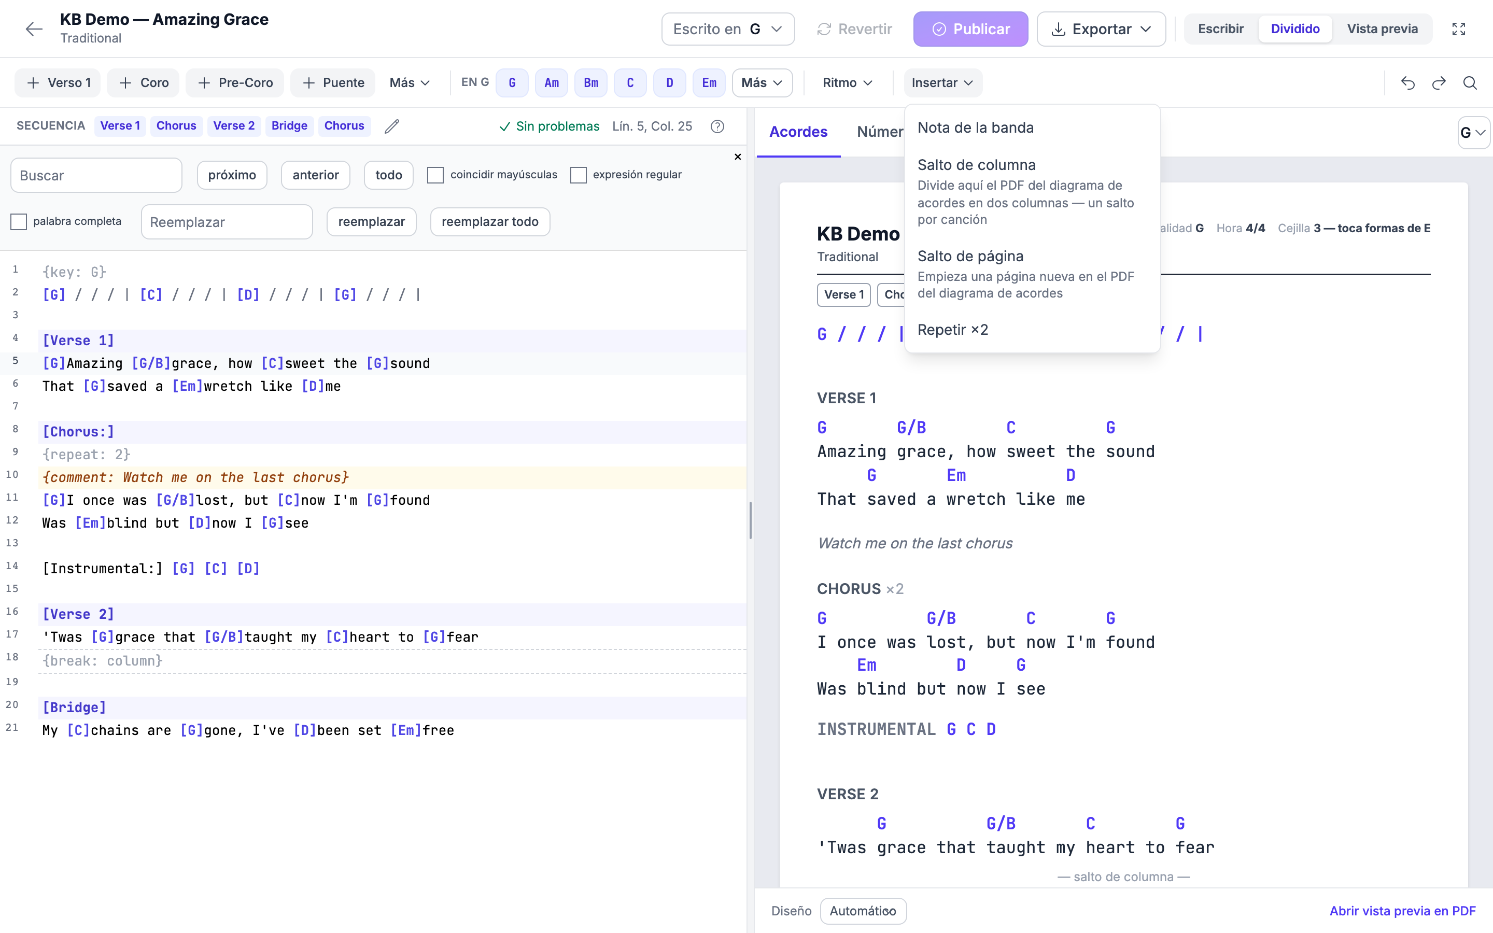Go back using the left arrow icon
This screenshot has width=1493, height=933.
34,29
